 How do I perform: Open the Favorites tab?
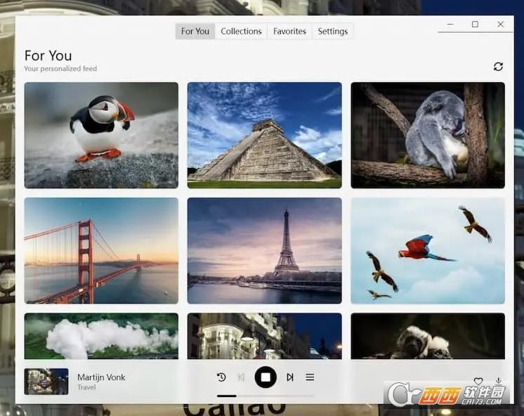click(x=289, y=32)
